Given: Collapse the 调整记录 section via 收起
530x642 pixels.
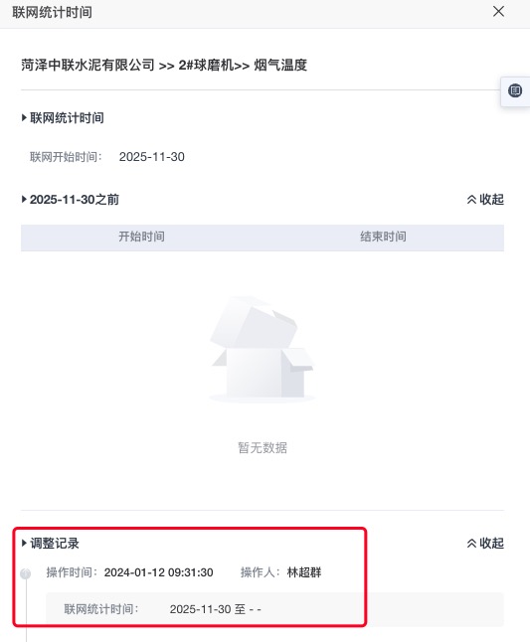Looking at the screenshot, I should [x=485, y=544].
